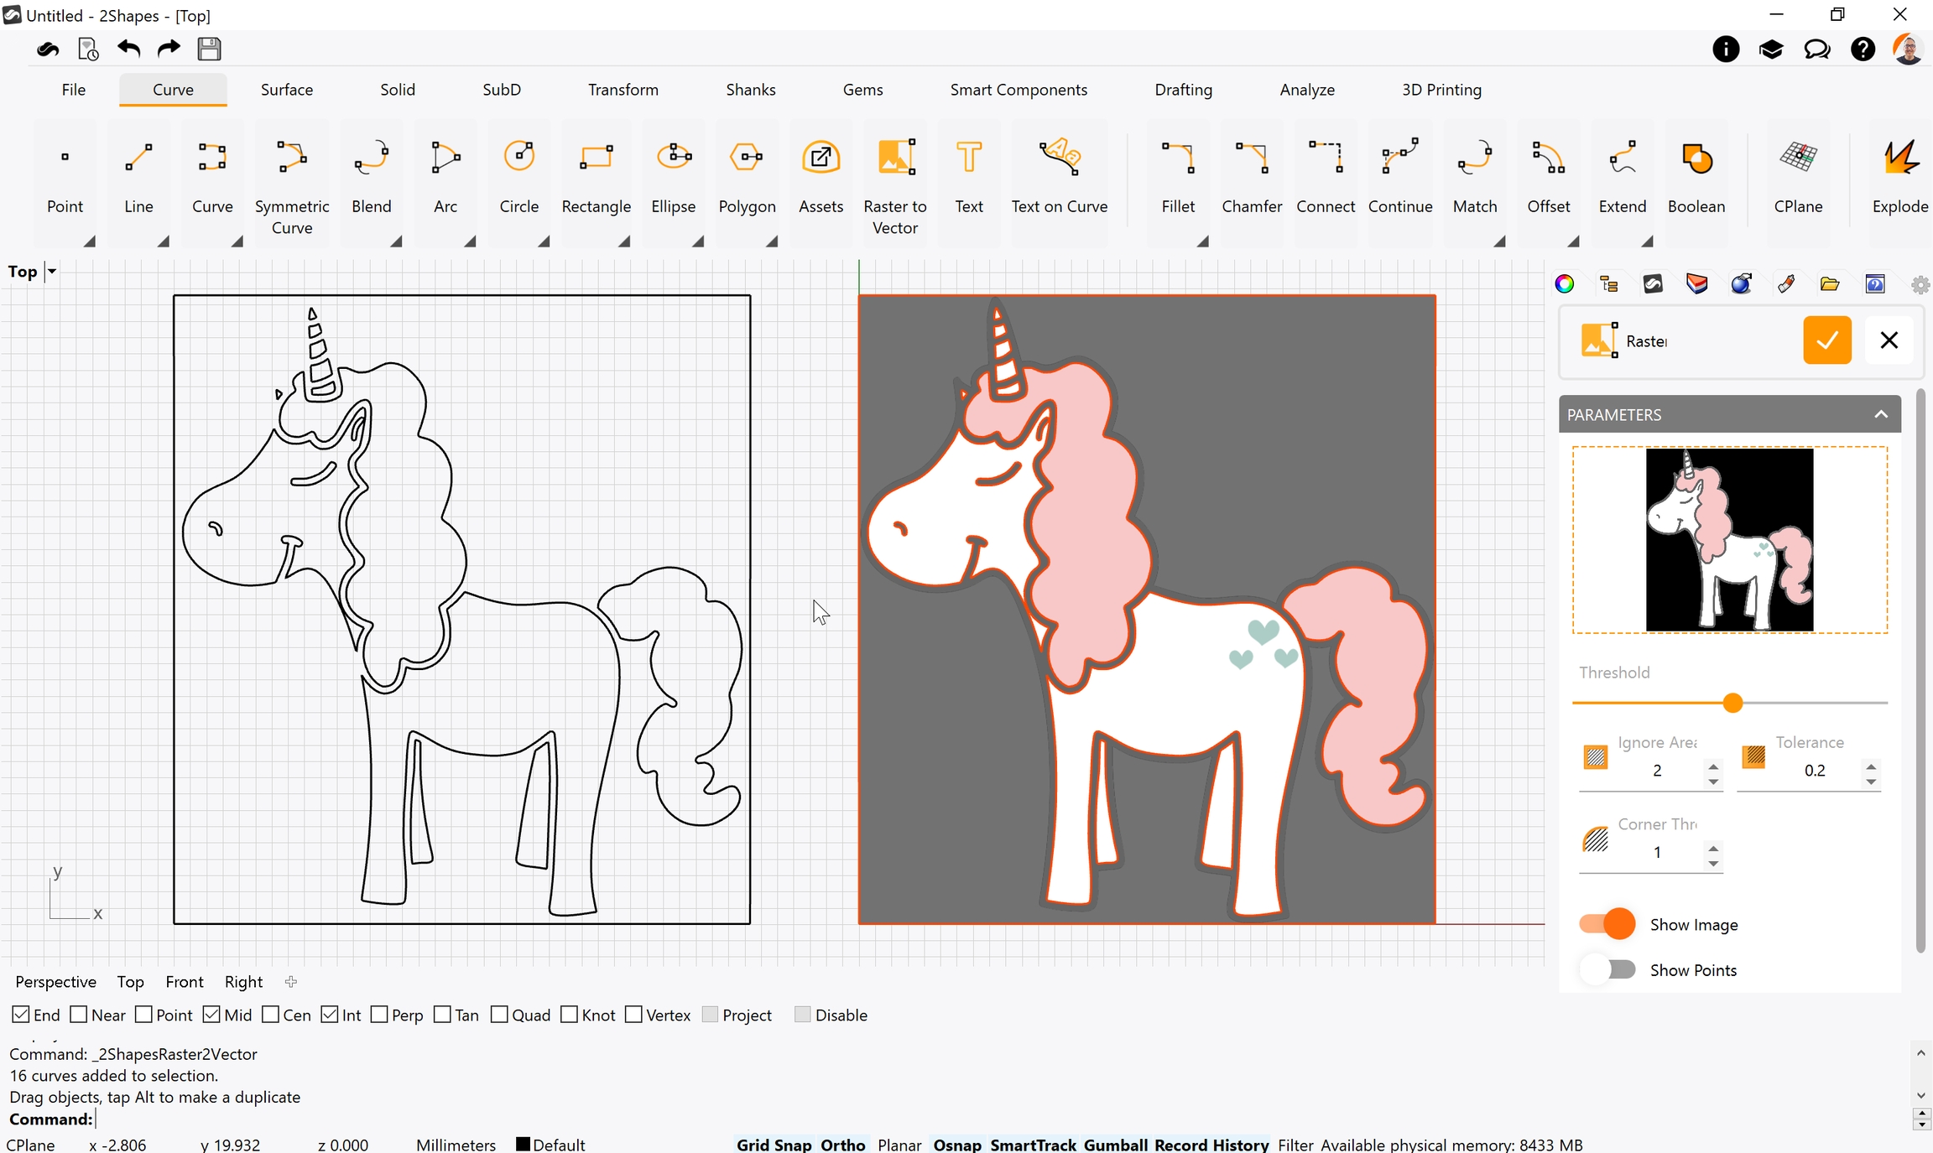Open the Top viewport dropdown arrow

coord(52,271)
